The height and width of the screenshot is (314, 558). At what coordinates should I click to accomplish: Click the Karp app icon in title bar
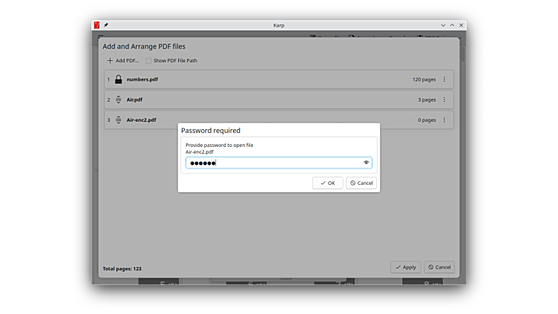(97, 25)
